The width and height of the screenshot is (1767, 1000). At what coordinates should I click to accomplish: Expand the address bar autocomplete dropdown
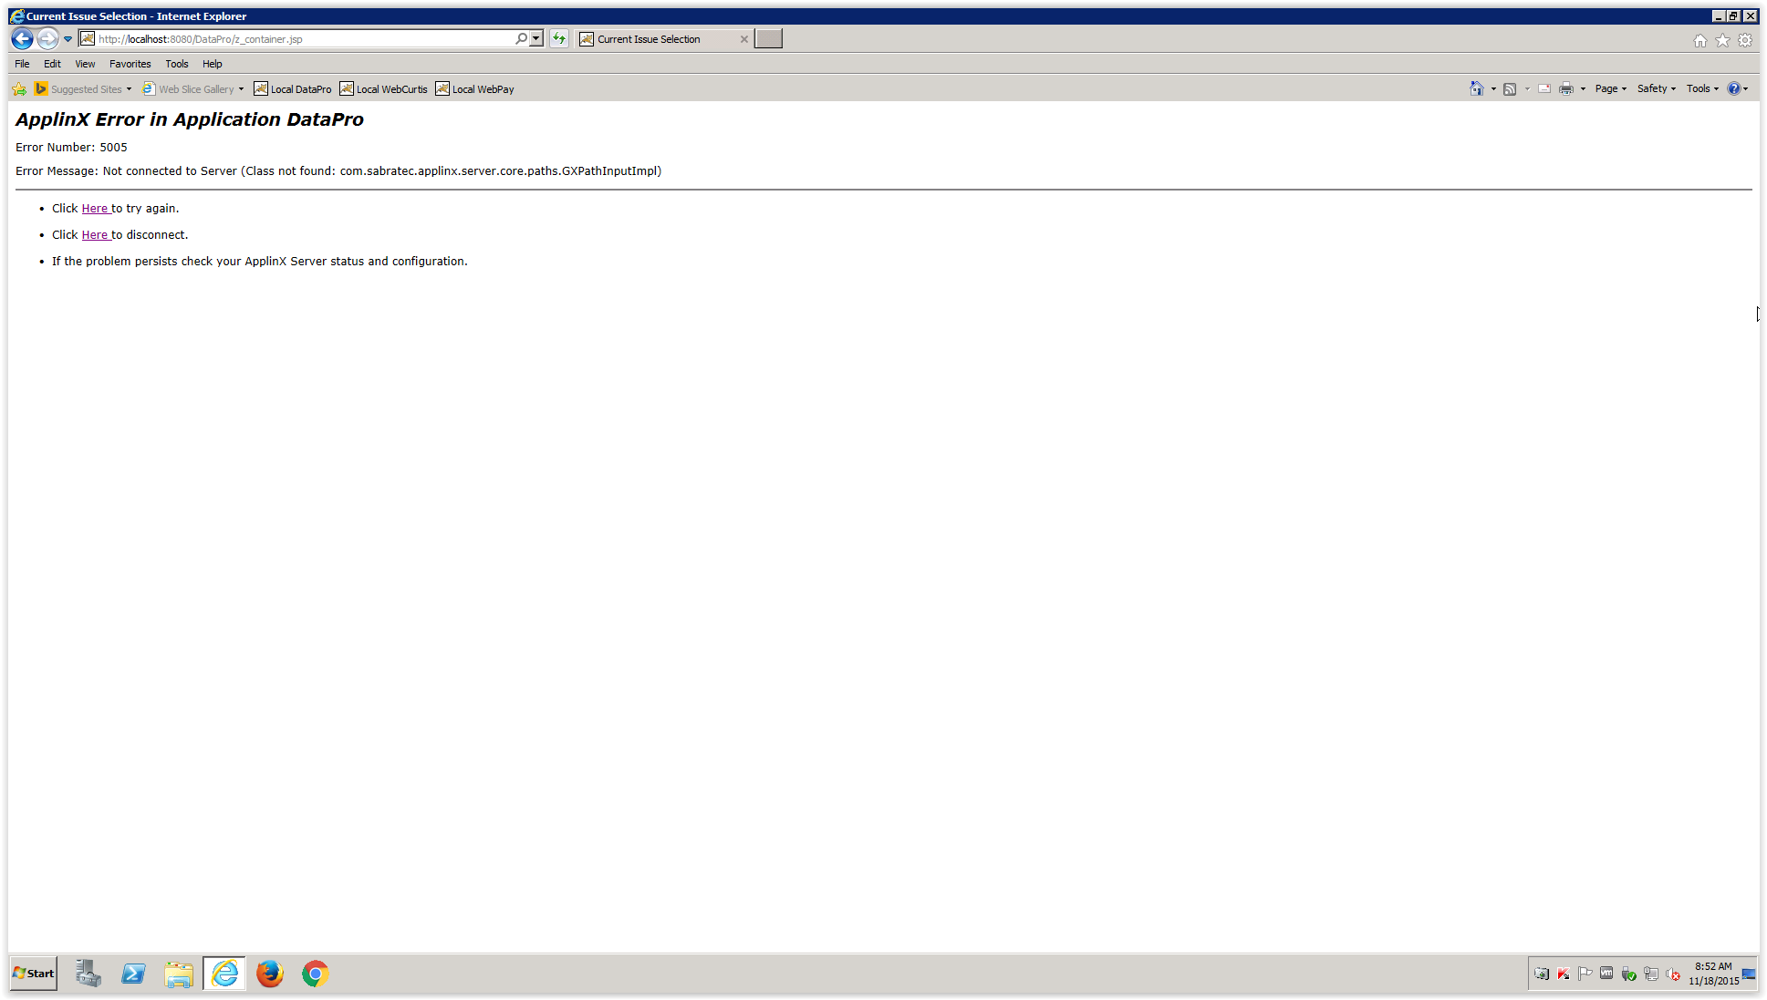tap(536, 39)
